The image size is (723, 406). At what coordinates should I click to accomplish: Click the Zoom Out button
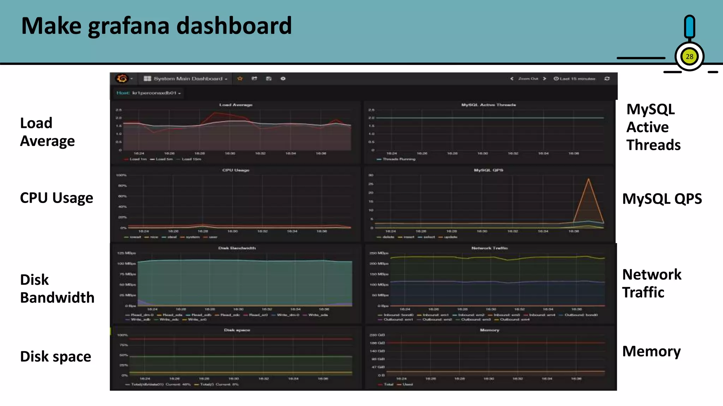coord(528,79)
